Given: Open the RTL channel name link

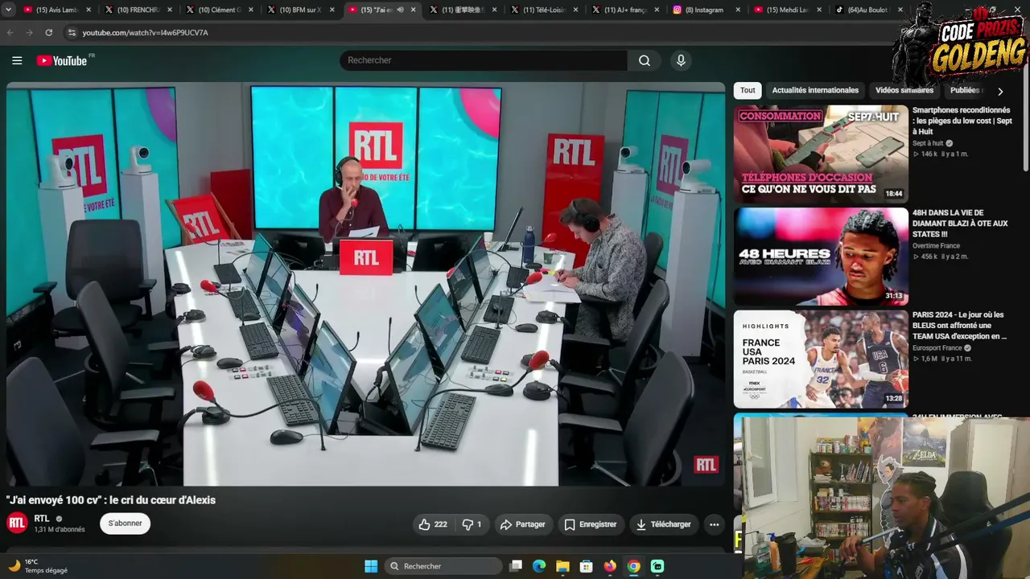Looking at the screenshot, I should click(42, 519).
